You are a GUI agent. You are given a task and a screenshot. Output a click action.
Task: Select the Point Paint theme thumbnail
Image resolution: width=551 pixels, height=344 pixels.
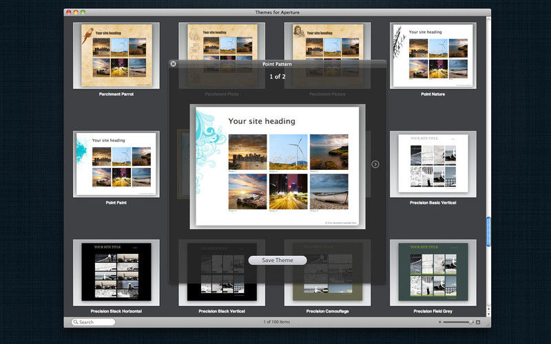[116, 164]
